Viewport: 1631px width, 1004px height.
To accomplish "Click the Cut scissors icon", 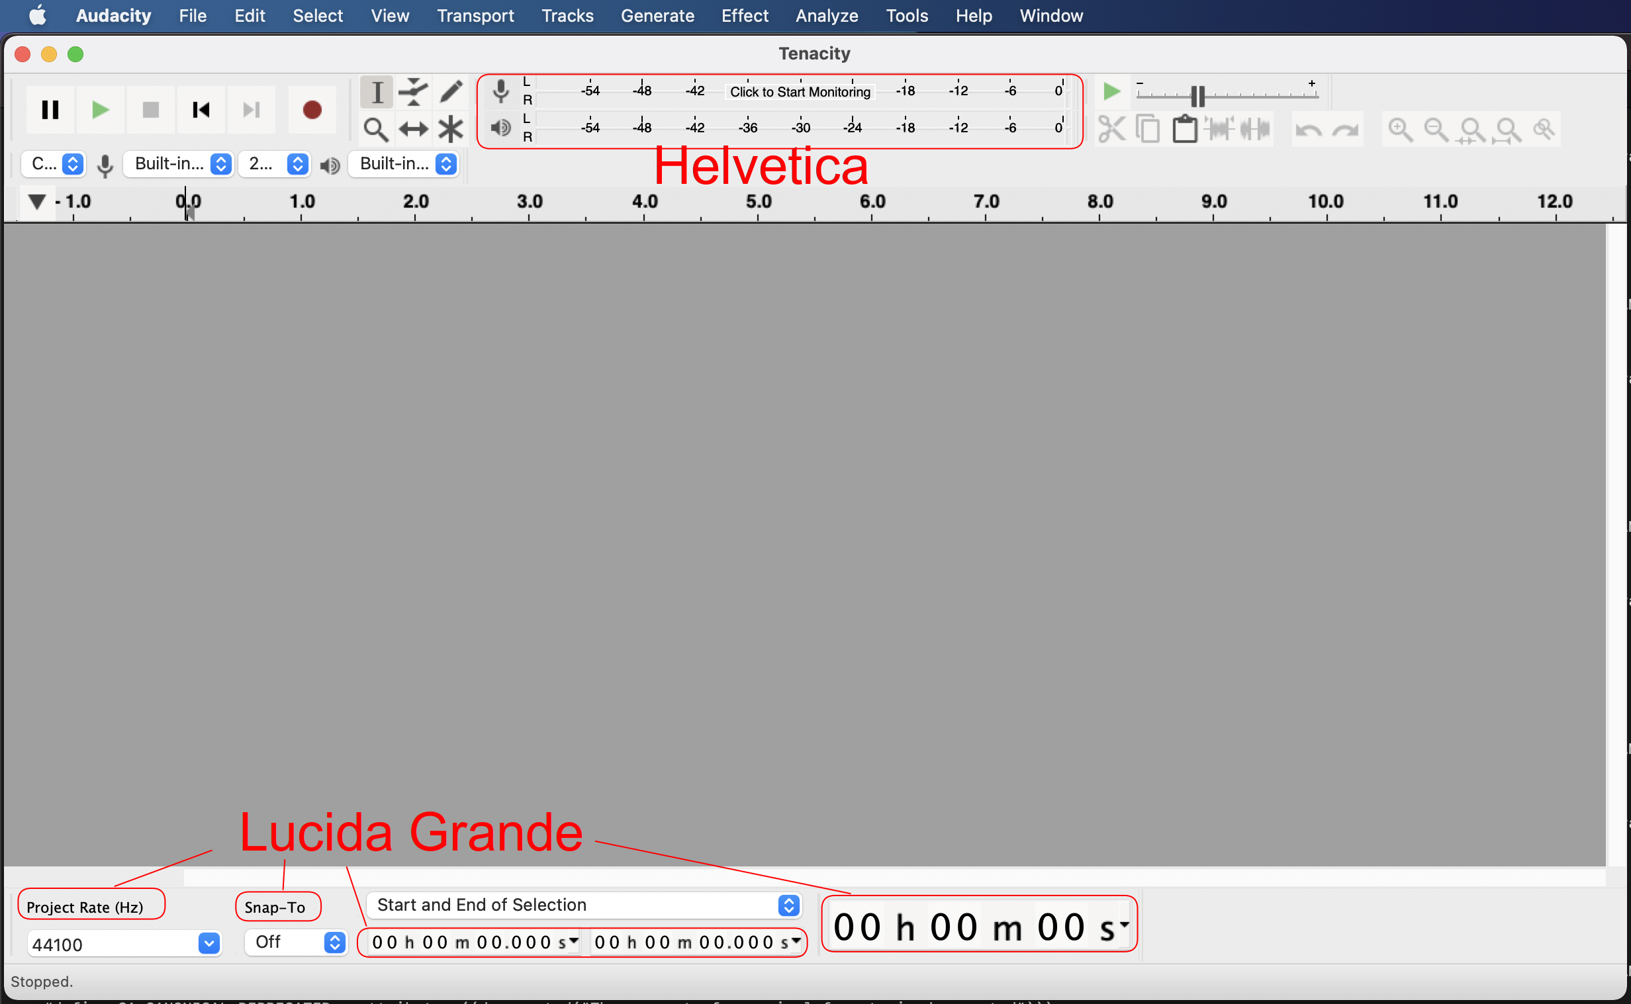I will click(1112, 129).
